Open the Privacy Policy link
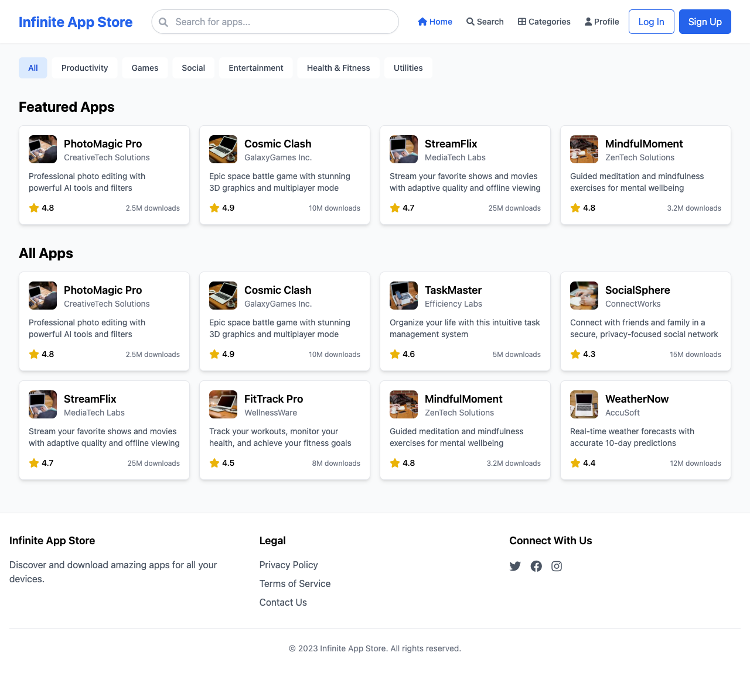The width and height of the screenshot is (750, 673). point(288,565)
